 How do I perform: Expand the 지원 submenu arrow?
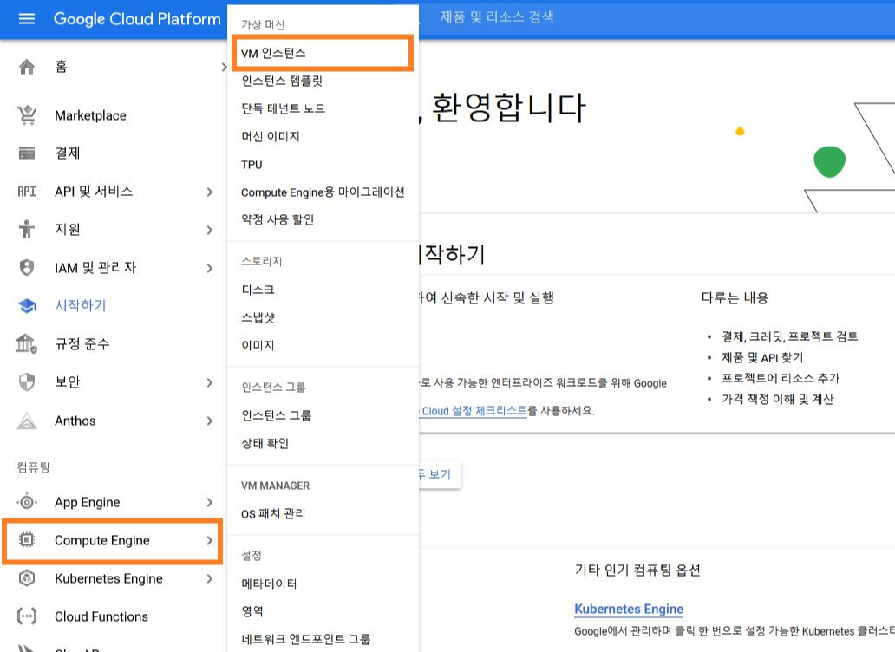[210, 230]
